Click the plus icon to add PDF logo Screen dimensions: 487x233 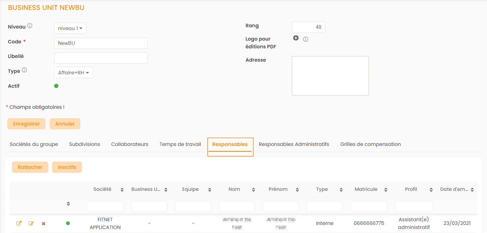tap(296, 38)
